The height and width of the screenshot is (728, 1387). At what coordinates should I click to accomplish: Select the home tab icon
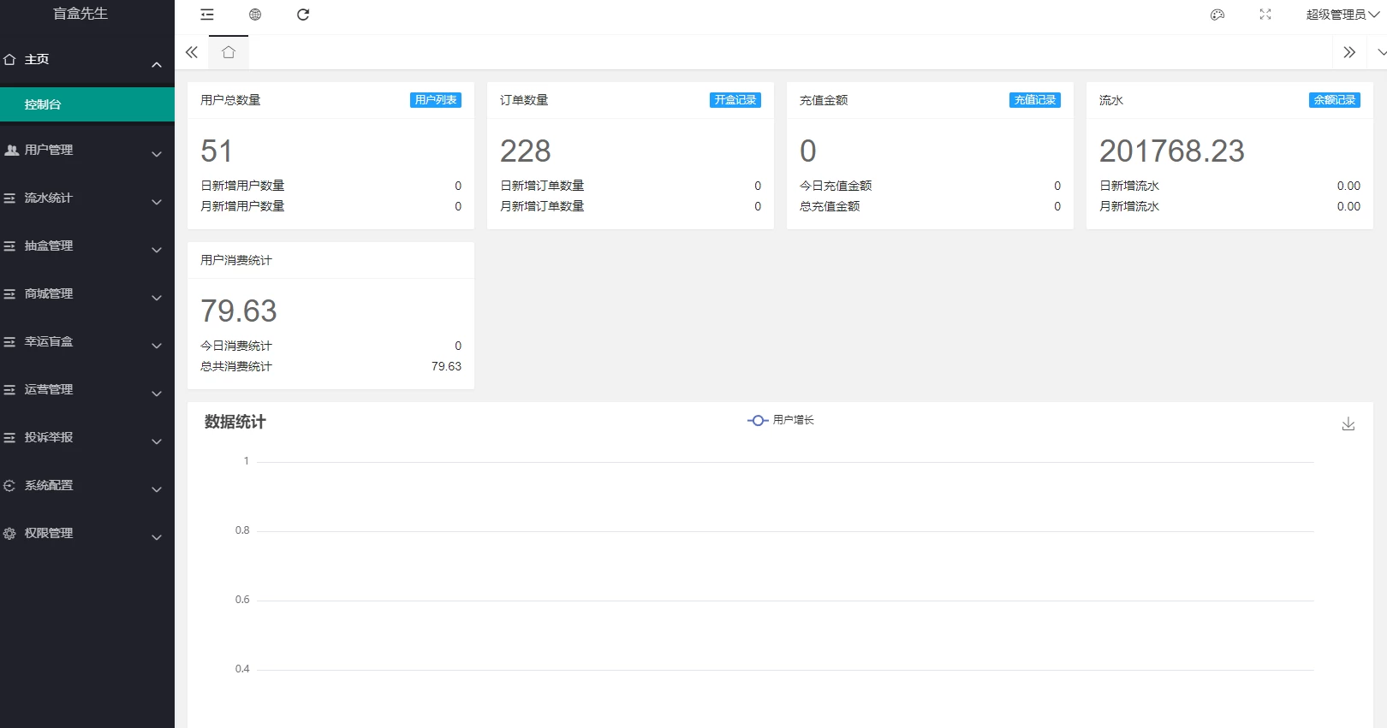[229, 52]
